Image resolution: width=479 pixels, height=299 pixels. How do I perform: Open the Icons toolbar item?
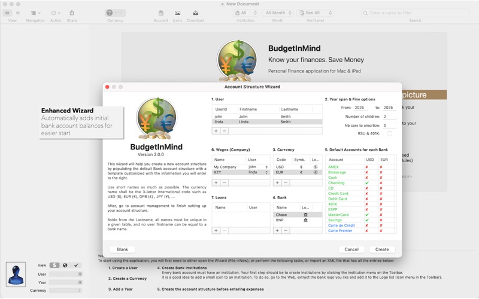click(177, 13)
